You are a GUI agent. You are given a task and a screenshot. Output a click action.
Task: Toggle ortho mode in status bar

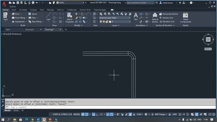click(97, 115)
